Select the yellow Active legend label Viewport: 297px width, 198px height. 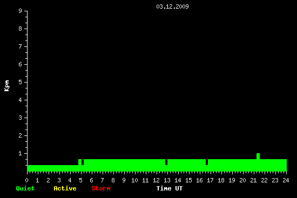click(x=65, y=188)
